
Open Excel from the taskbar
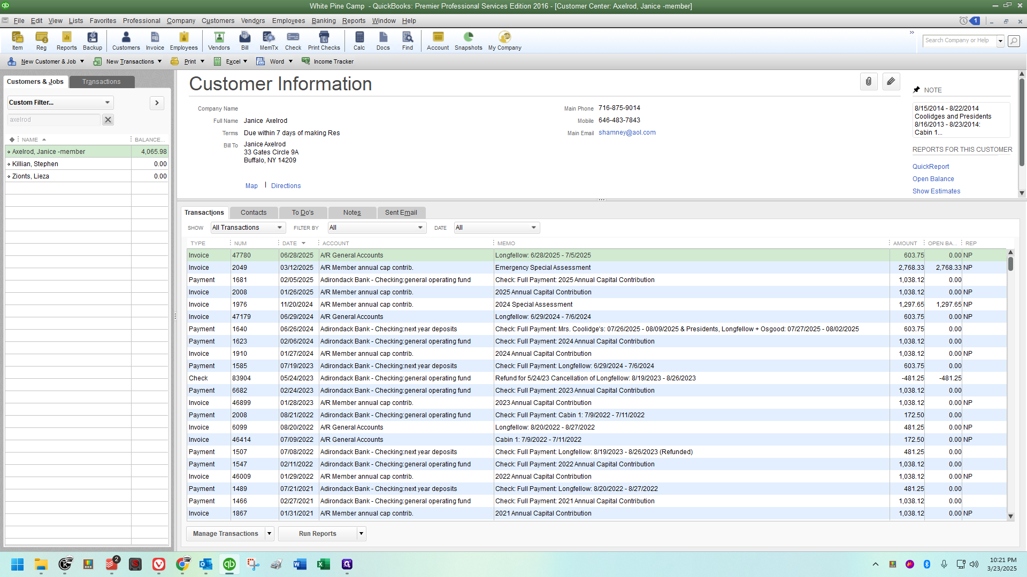(323, 564)
